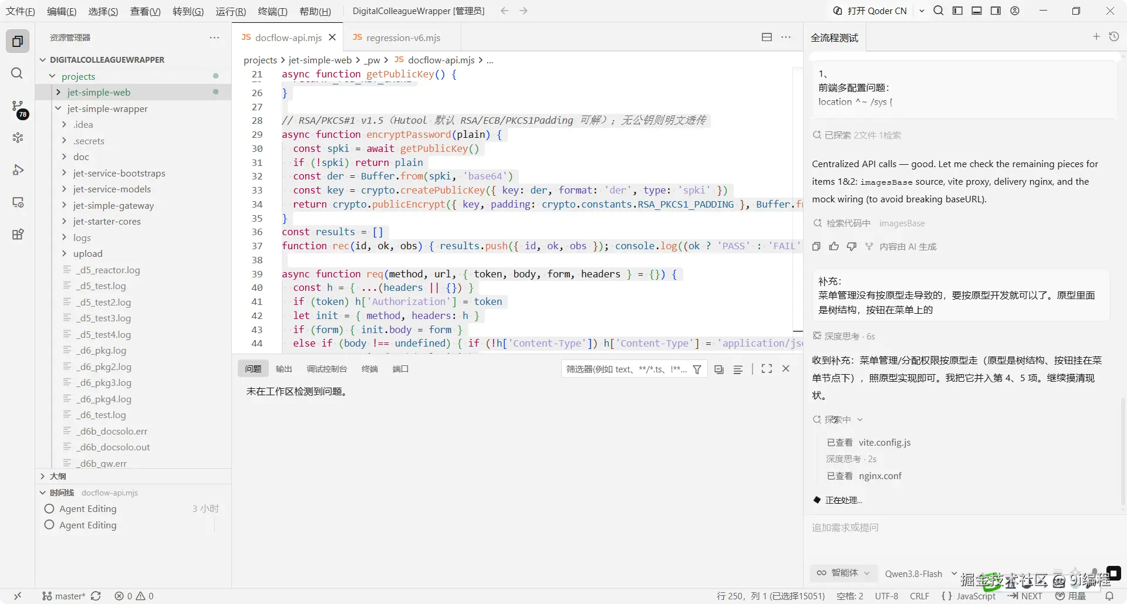
Task: Open Remote Explorer icon in activity bar
Action: (18, 202)
